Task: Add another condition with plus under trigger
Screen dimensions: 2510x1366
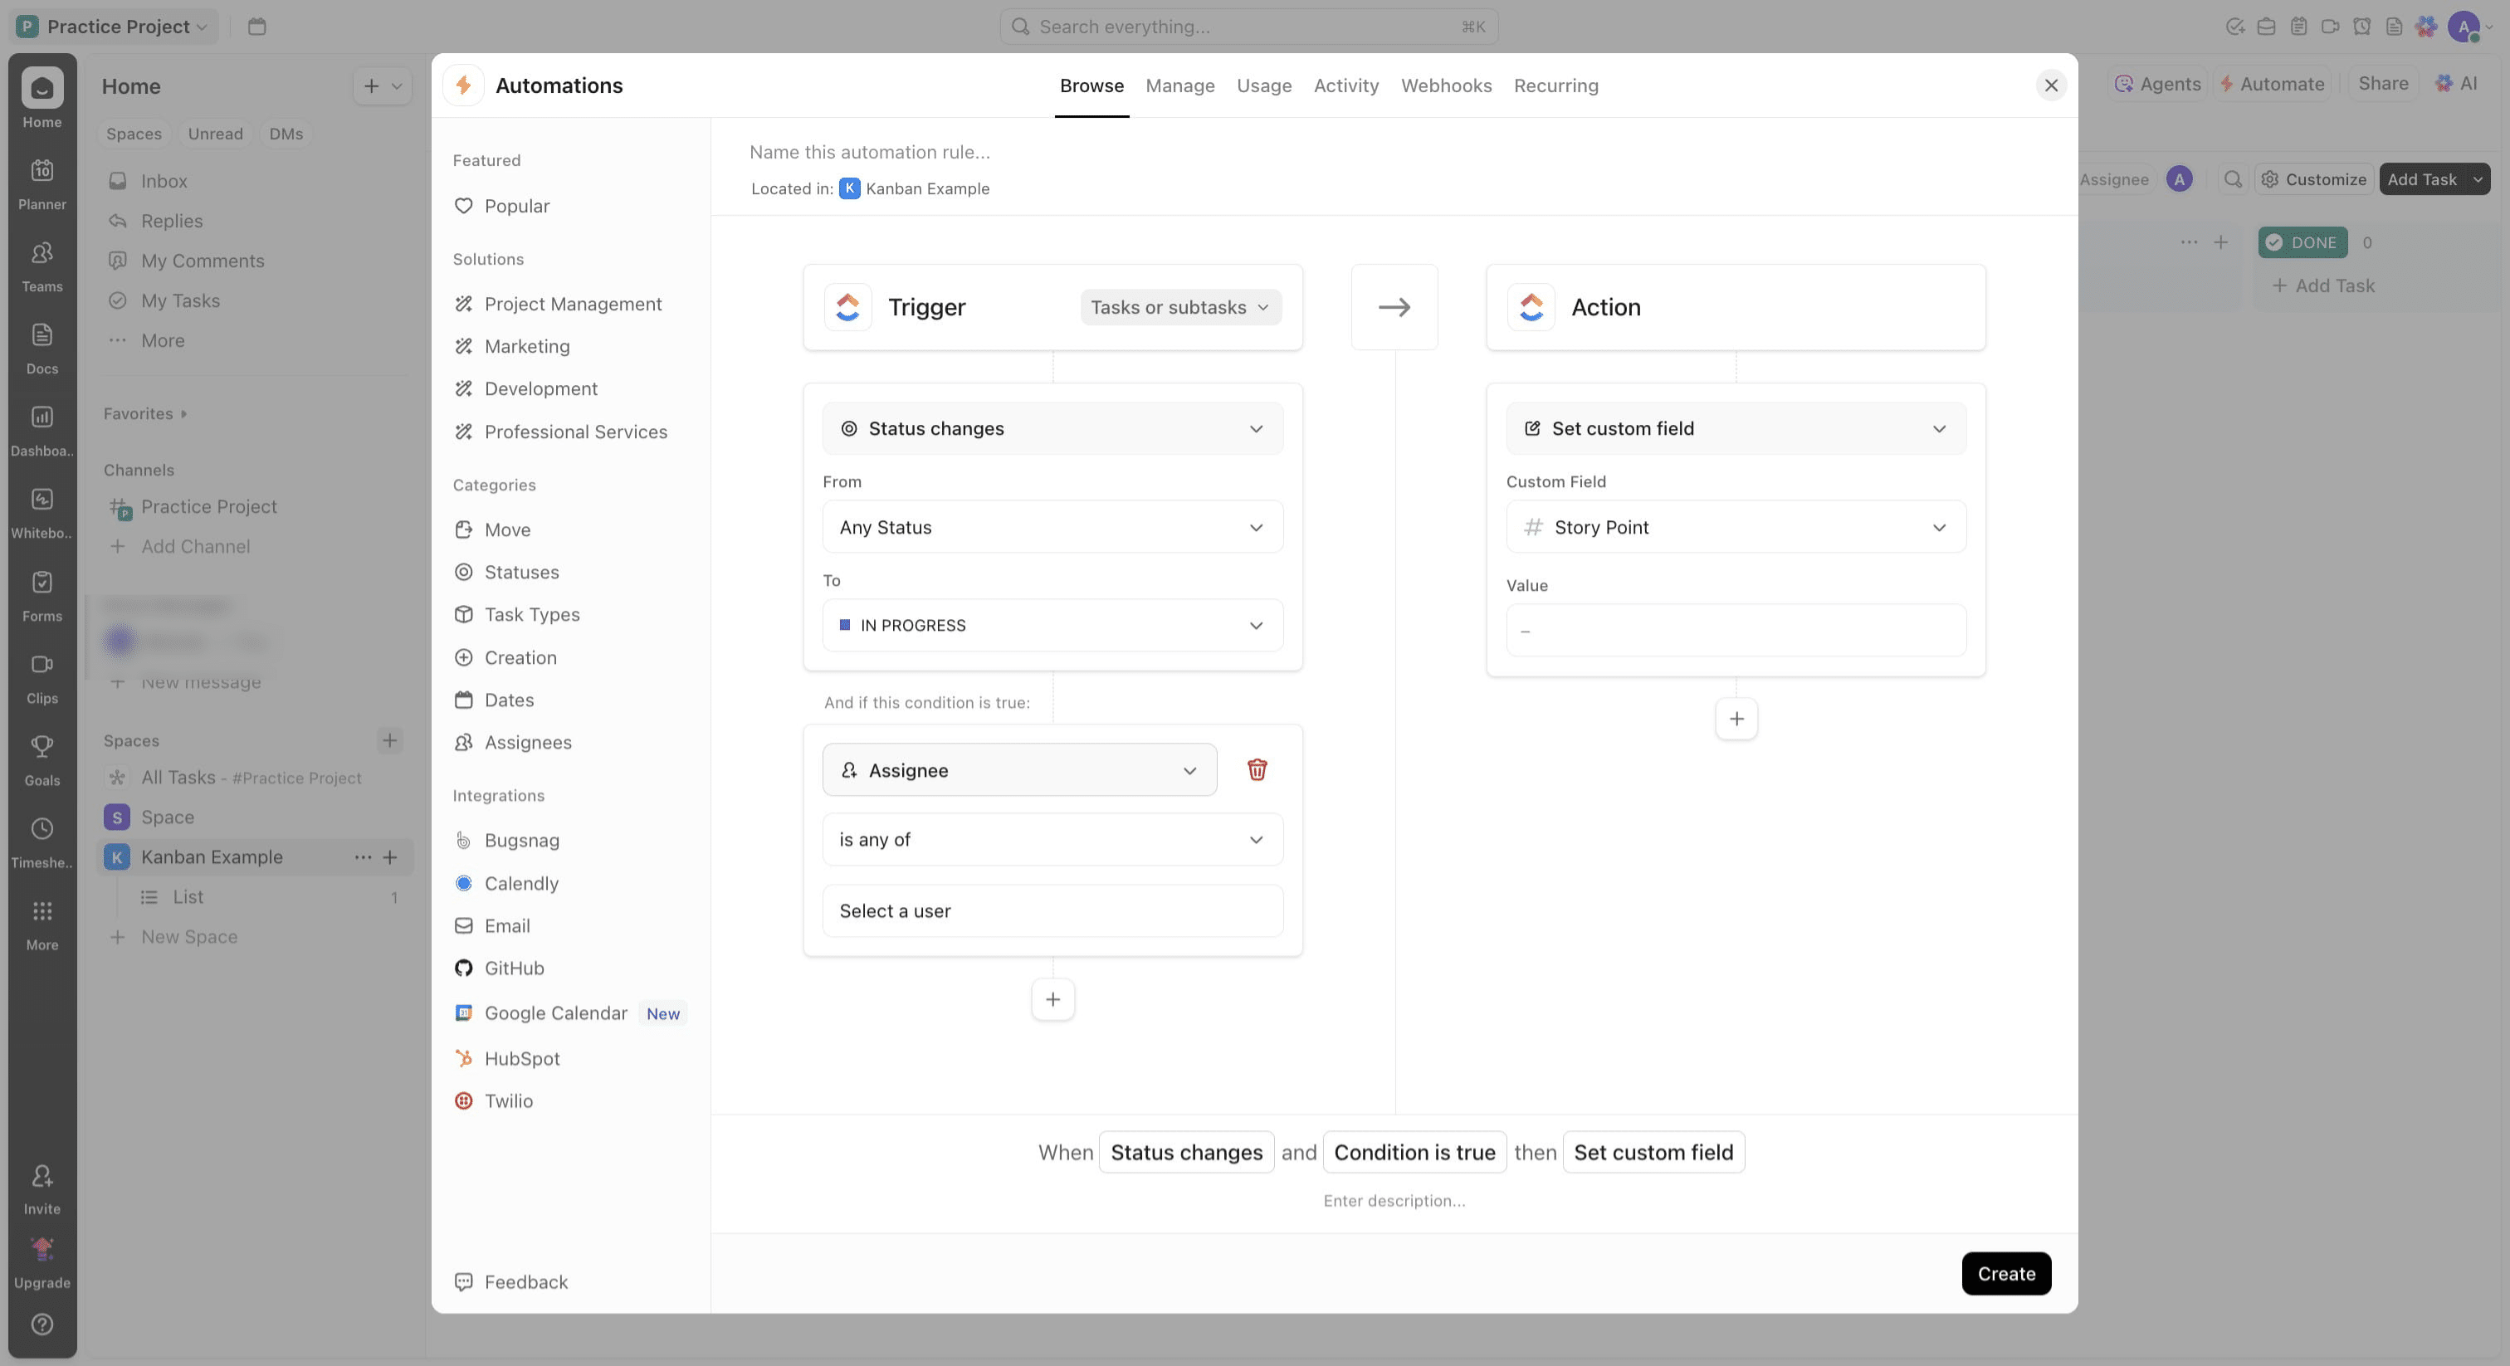Action: tap(1052, 998)
